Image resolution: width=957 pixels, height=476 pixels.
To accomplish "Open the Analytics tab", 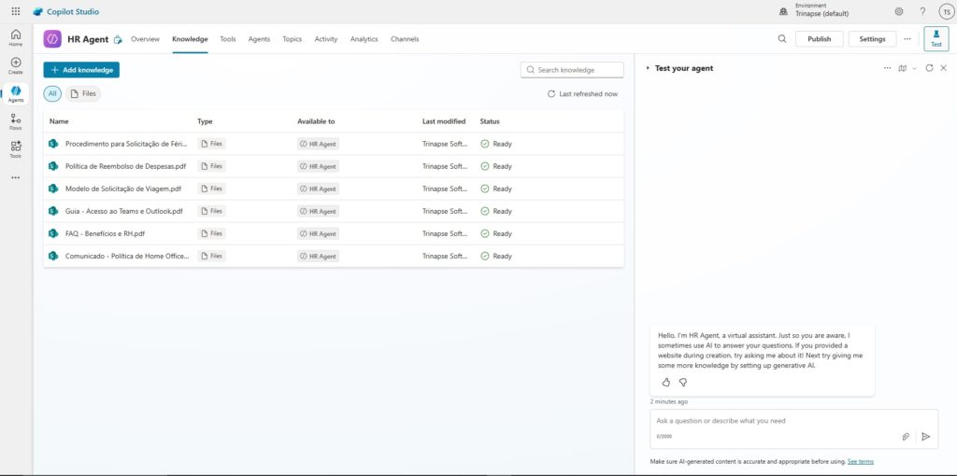I will click(364, 39).
